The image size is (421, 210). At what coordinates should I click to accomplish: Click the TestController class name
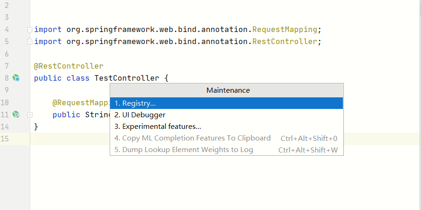[126, 78]
